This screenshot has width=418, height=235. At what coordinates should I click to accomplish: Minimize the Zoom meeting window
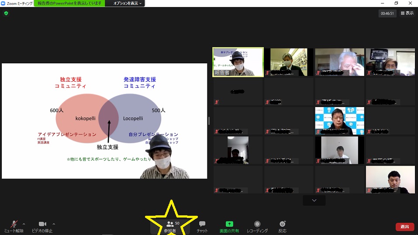click(382, 3)
